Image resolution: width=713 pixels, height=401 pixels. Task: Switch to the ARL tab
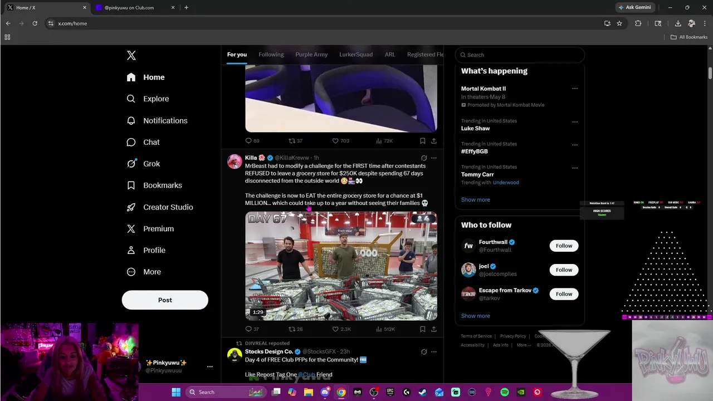click(x=390, y=55)
